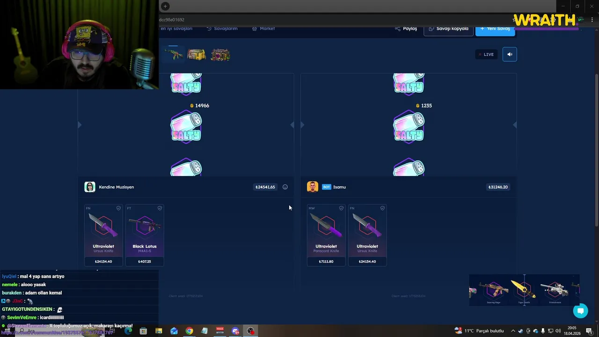The height and width of the screenshot is (337, 599).
Task: Open Kendine Muzisyen's Ultraviolet Ursus Knife card
Action: point(103,235)
